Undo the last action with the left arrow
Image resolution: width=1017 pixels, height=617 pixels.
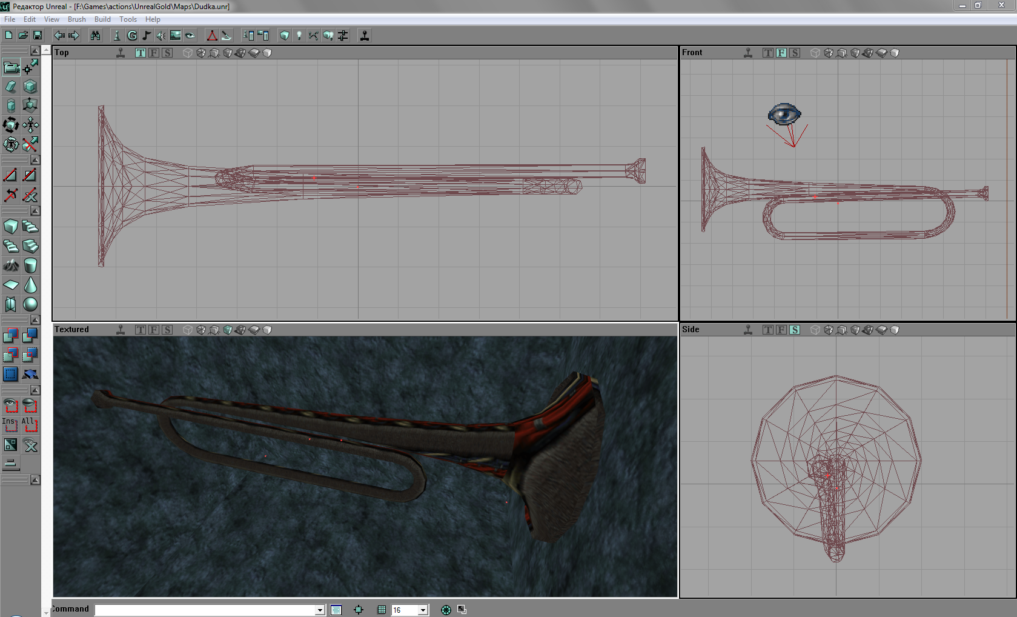pyautogui.click(x=59, y=36)
